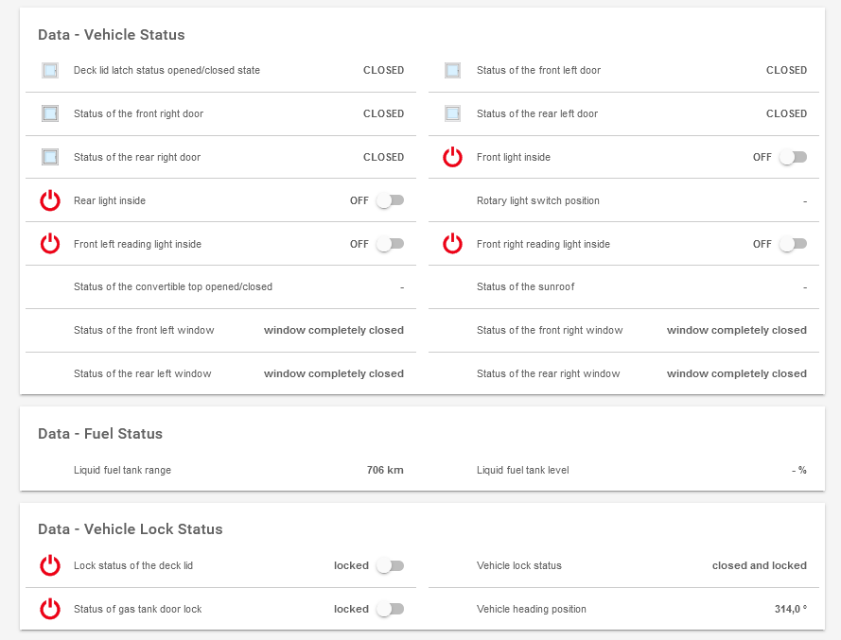Click the Liquid fuel tank range value
Screen dimensions: 841x640
click(385, 470)
